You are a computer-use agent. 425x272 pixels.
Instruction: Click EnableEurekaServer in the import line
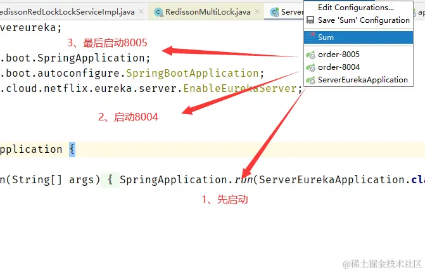point(240,89)
